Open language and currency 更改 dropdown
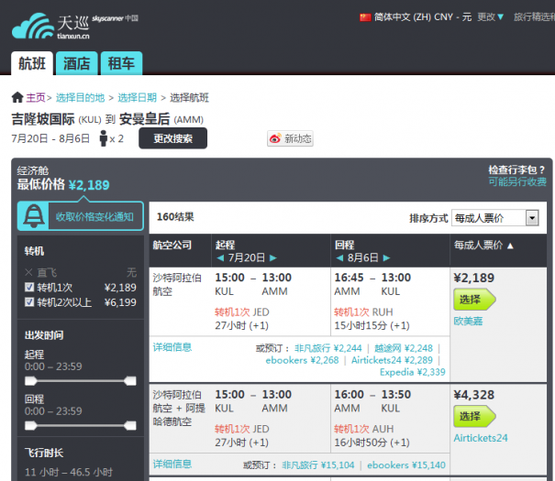Screen dimensions: 555x481 pyautogui.click(x=490, y=17)
